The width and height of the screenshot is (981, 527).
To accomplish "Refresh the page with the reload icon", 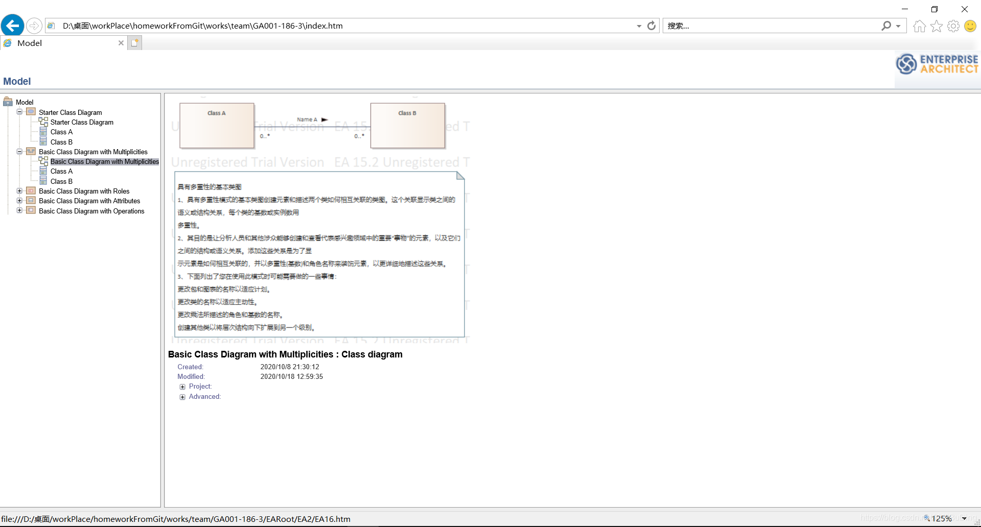I will (651, 26).
